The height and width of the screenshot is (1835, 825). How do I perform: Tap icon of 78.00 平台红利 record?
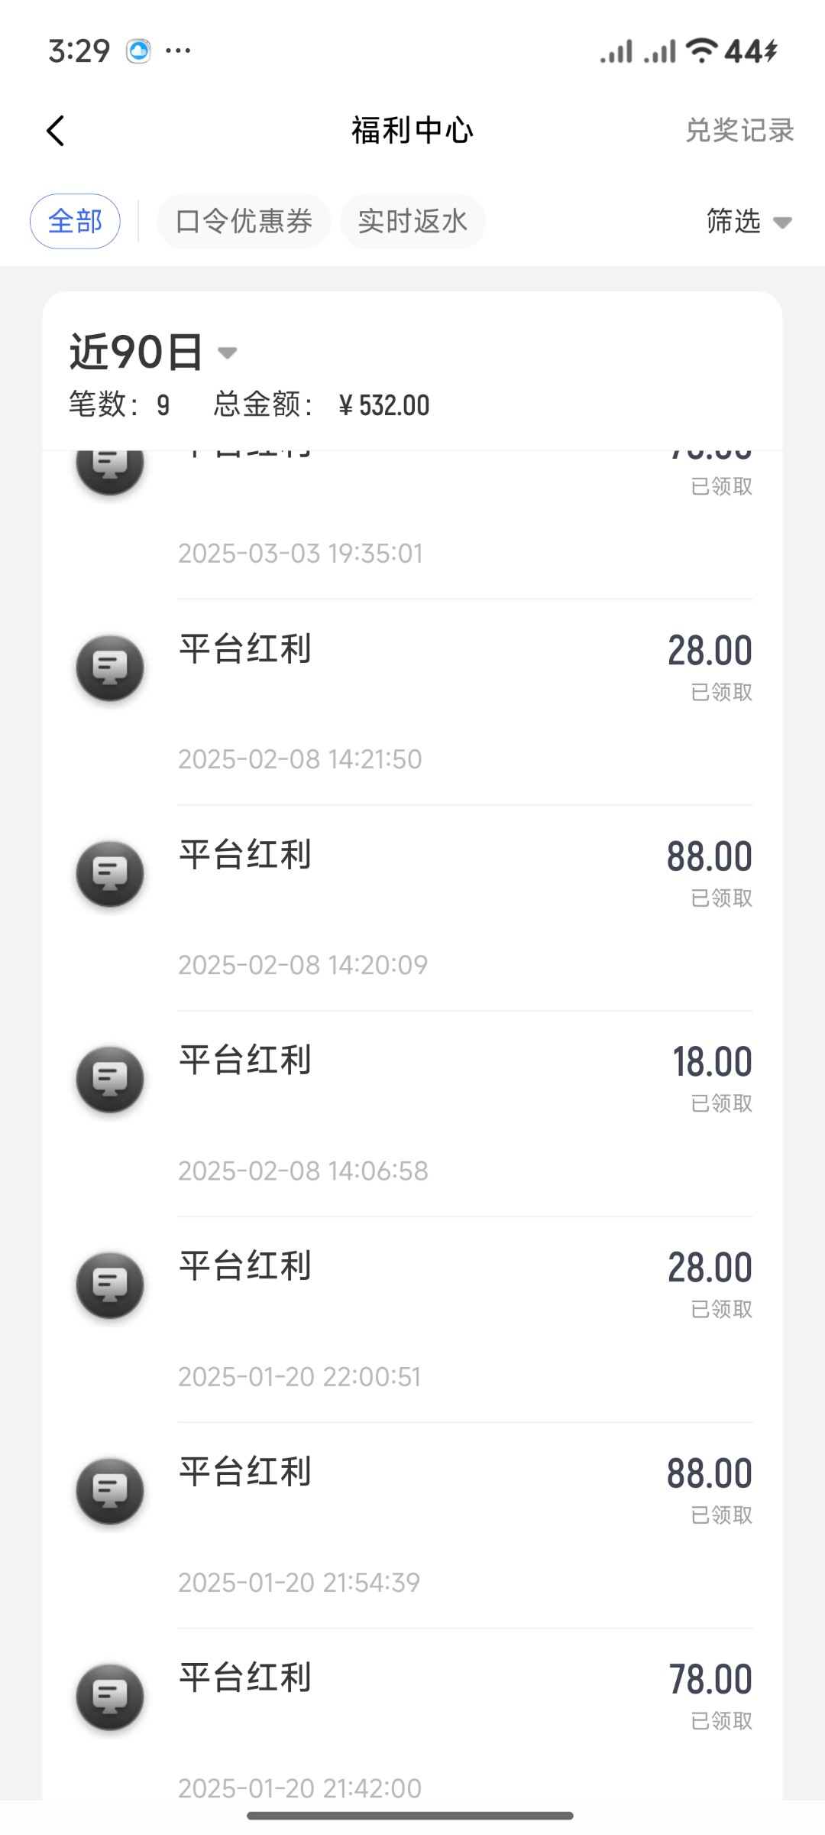tap(110, 1696)
